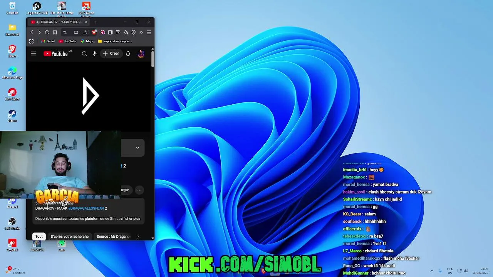This screenshot has width=493, height=277.
Task: Start voice search with the microphone icon
Action: (95, 54)
